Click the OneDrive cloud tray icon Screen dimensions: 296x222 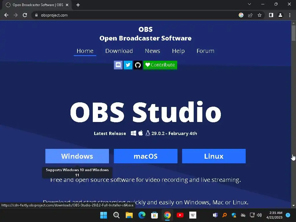[243, 215]
